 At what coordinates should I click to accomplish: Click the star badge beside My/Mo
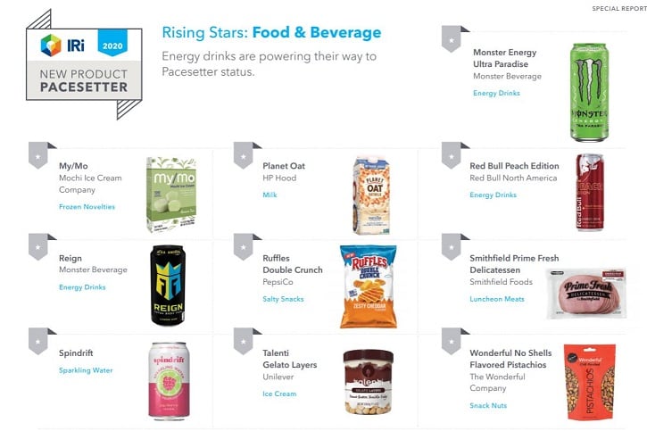point(38,155)
